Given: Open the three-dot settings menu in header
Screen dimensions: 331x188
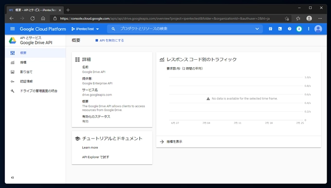Looking at the screenshot, I should [309, 29].
